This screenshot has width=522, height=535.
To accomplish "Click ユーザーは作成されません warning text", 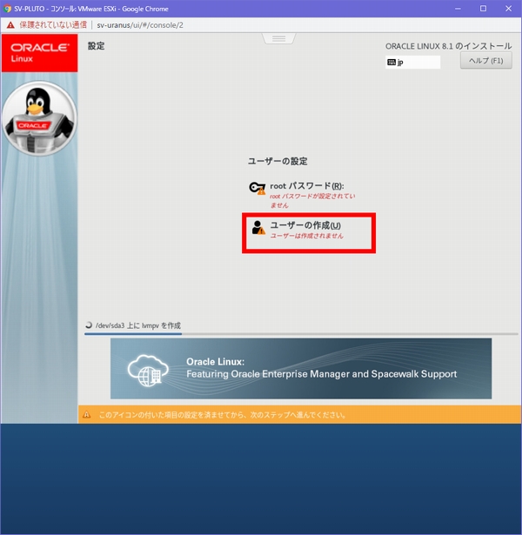I will point(306,236).
